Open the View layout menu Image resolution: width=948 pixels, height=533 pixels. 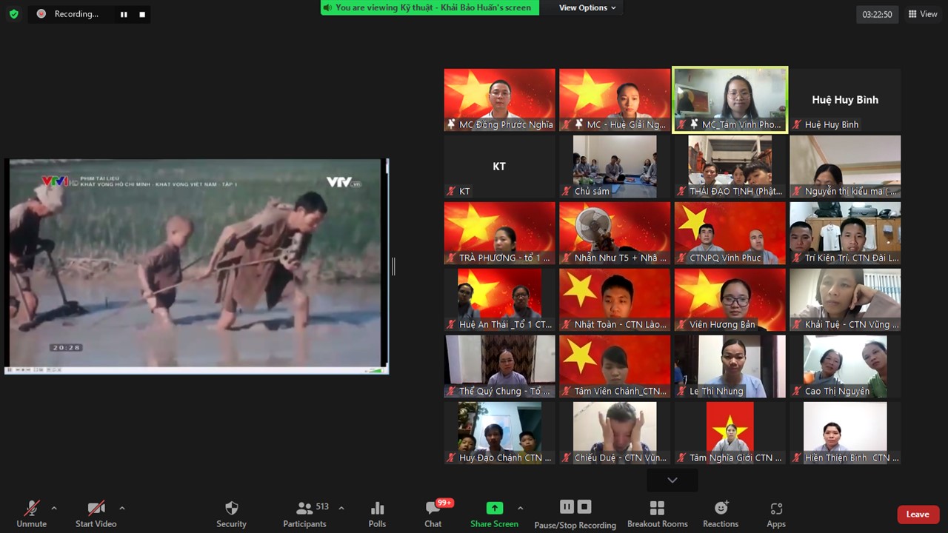point(923,14)
